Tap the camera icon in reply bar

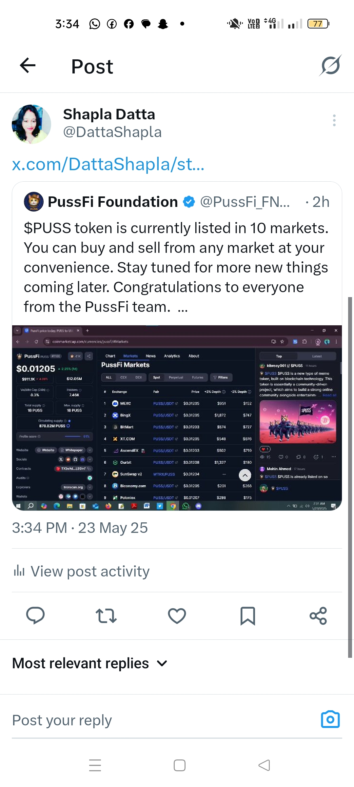[330, 719]
